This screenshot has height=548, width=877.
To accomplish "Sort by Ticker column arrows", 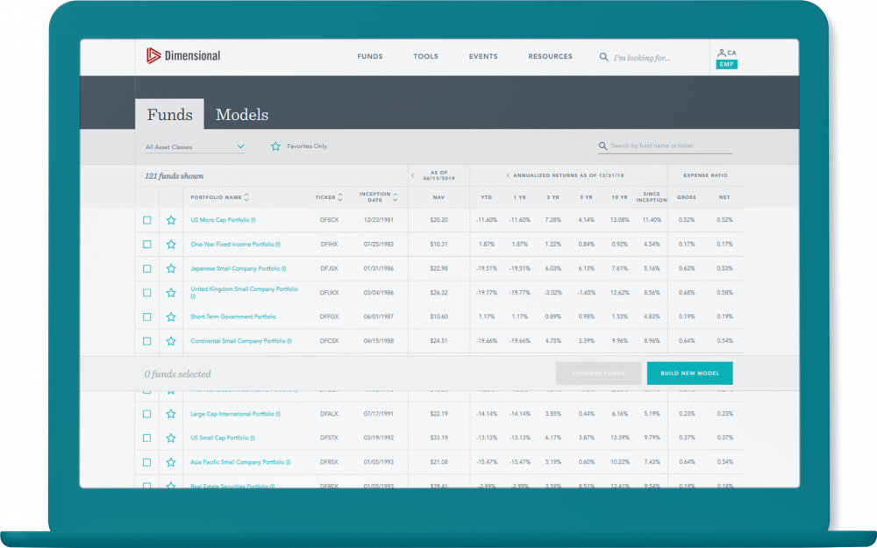I will pyautogui.click(x=340, y=197).
